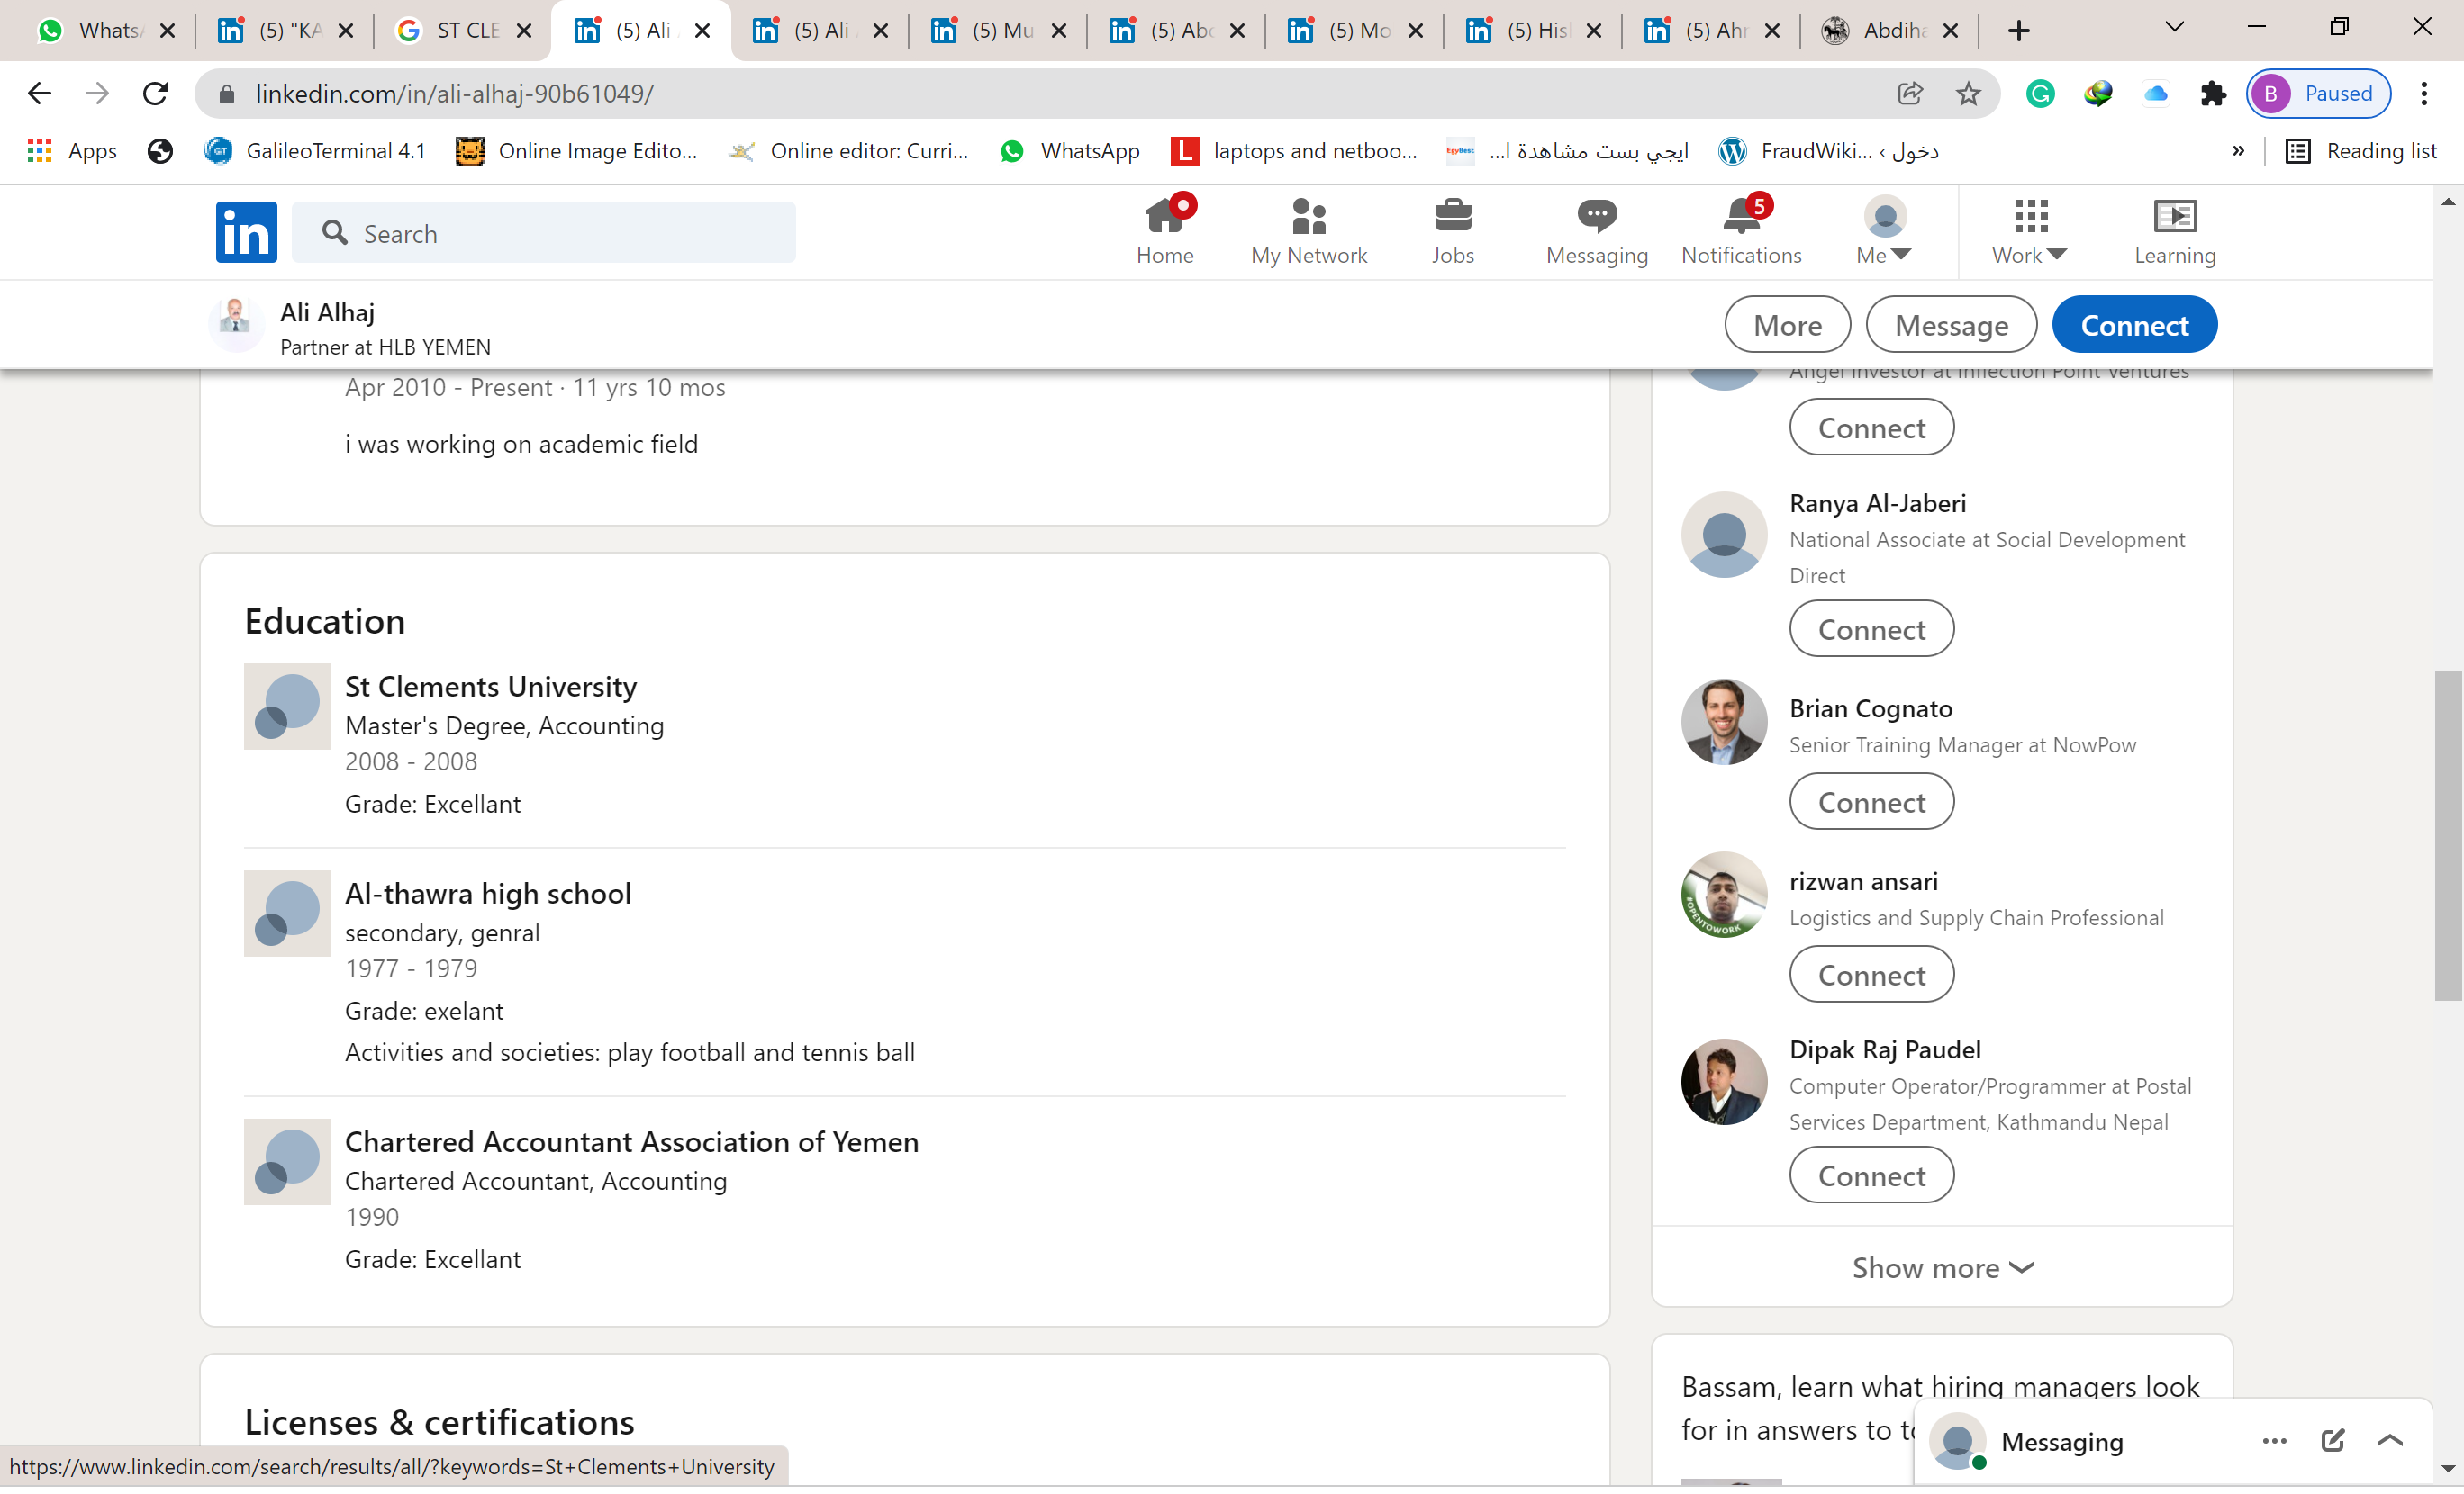The image size is (2464, 1494).
Task: Click the blue Connect button for Ali Alhaj
Action: tap(2133, 325)
